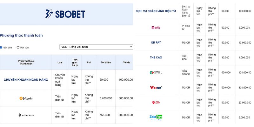Click the Phương thức thanh toán heading
This screenshot has width=254, height=127.
[21, 35]
